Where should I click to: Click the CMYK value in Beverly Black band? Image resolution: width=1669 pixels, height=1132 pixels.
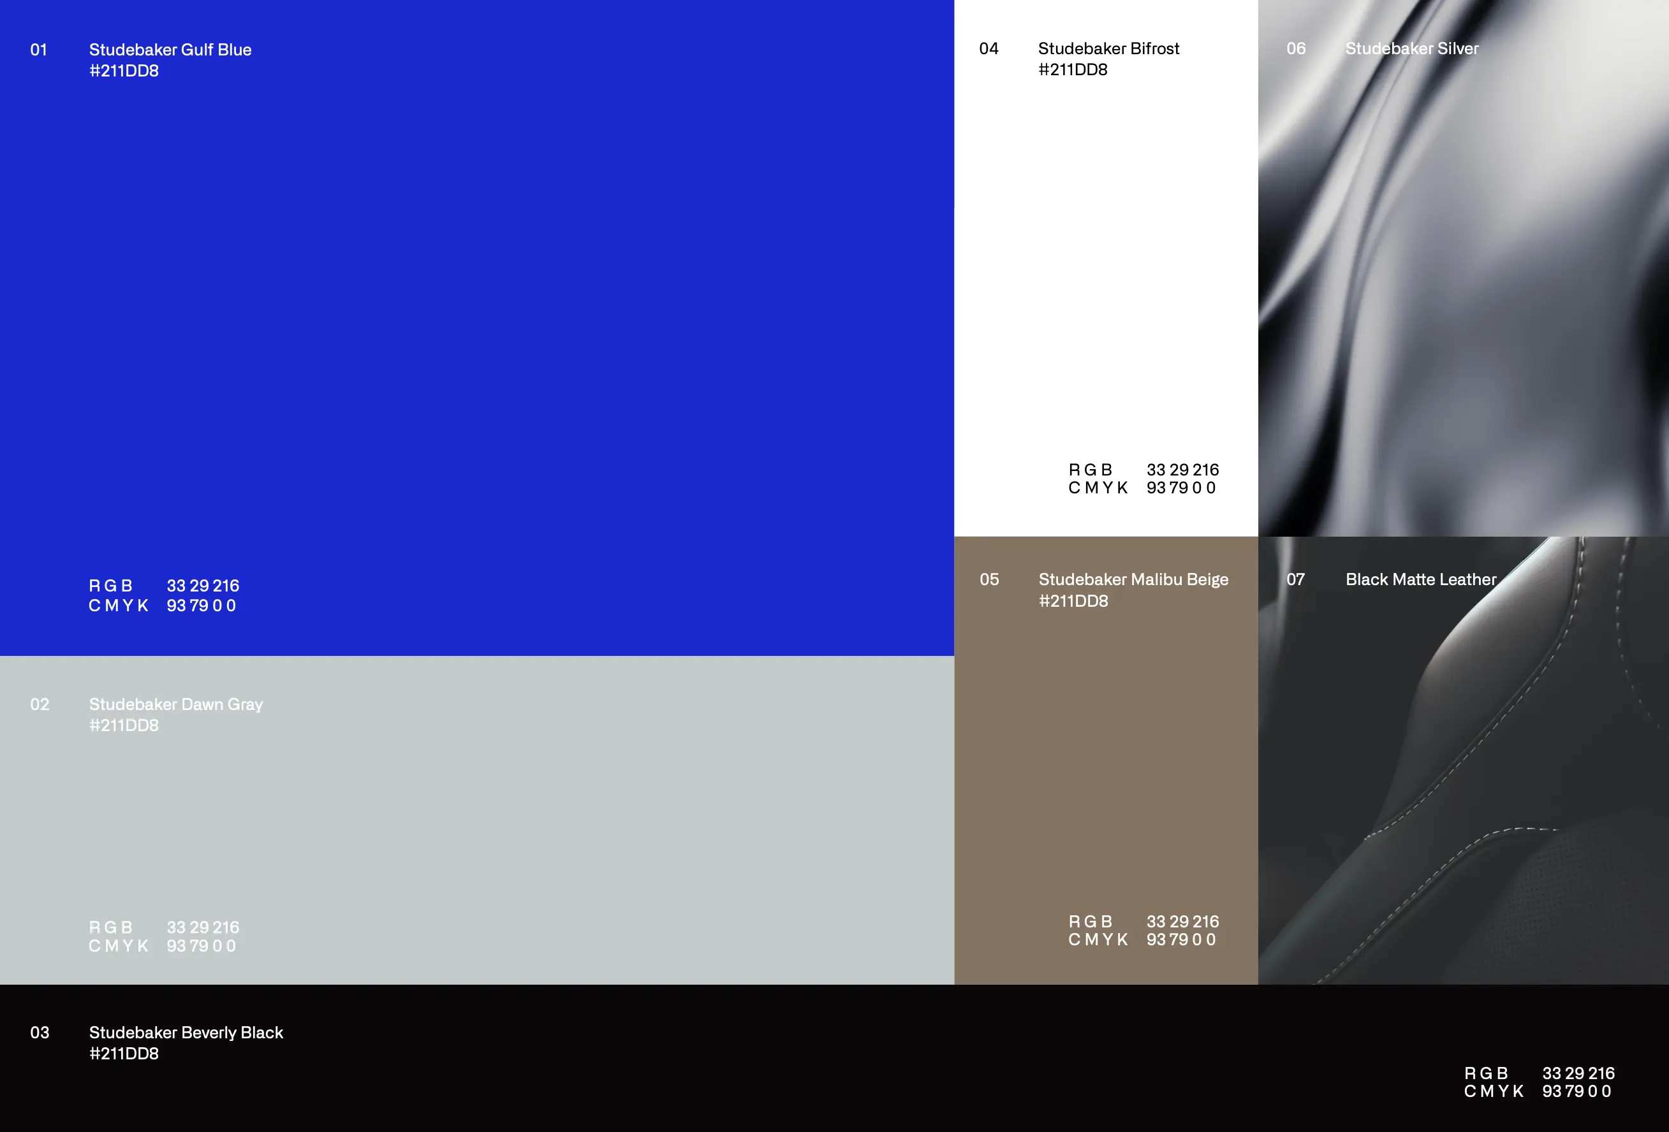click(1577, 1091)
